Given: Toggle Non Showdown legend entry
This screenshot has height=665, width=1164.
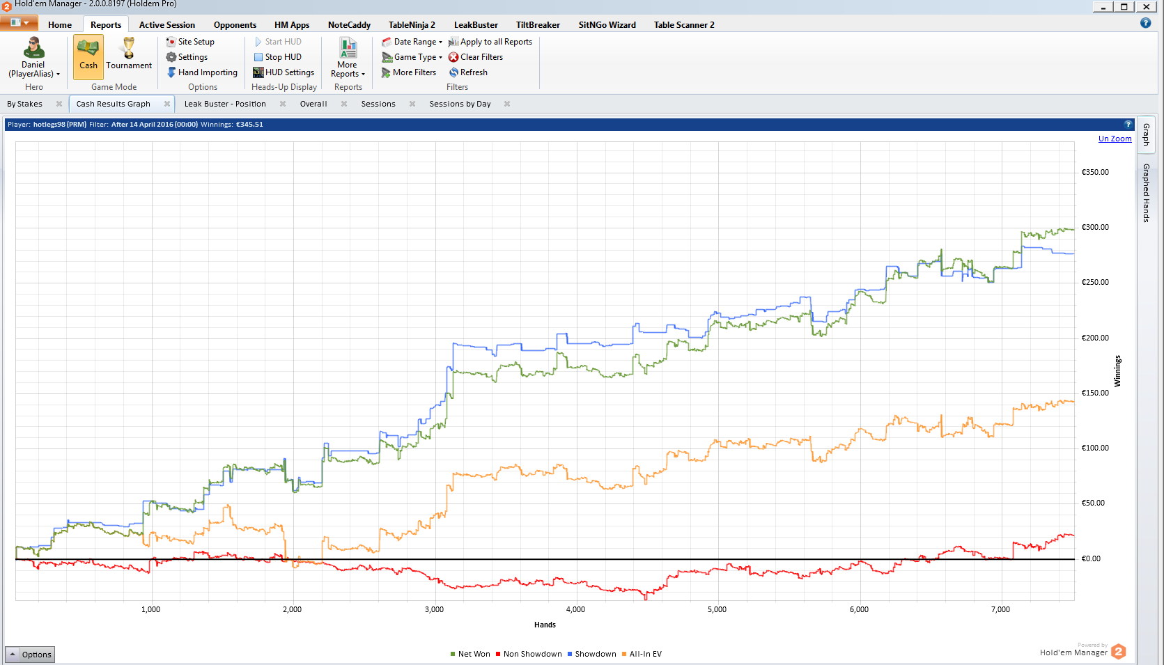Looking at the screenshot, I should coord(529,654).
